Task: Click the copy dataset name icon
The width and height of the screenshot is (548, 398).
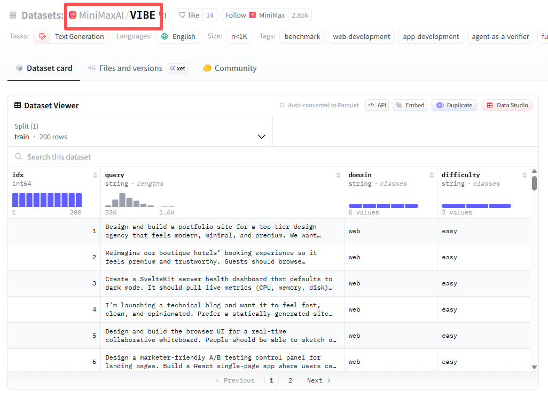Action: coord(164,15)
